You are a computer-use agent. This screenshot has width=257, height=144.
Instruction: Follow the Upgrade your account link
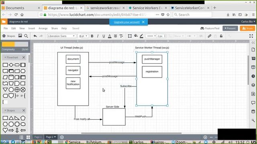127,22
